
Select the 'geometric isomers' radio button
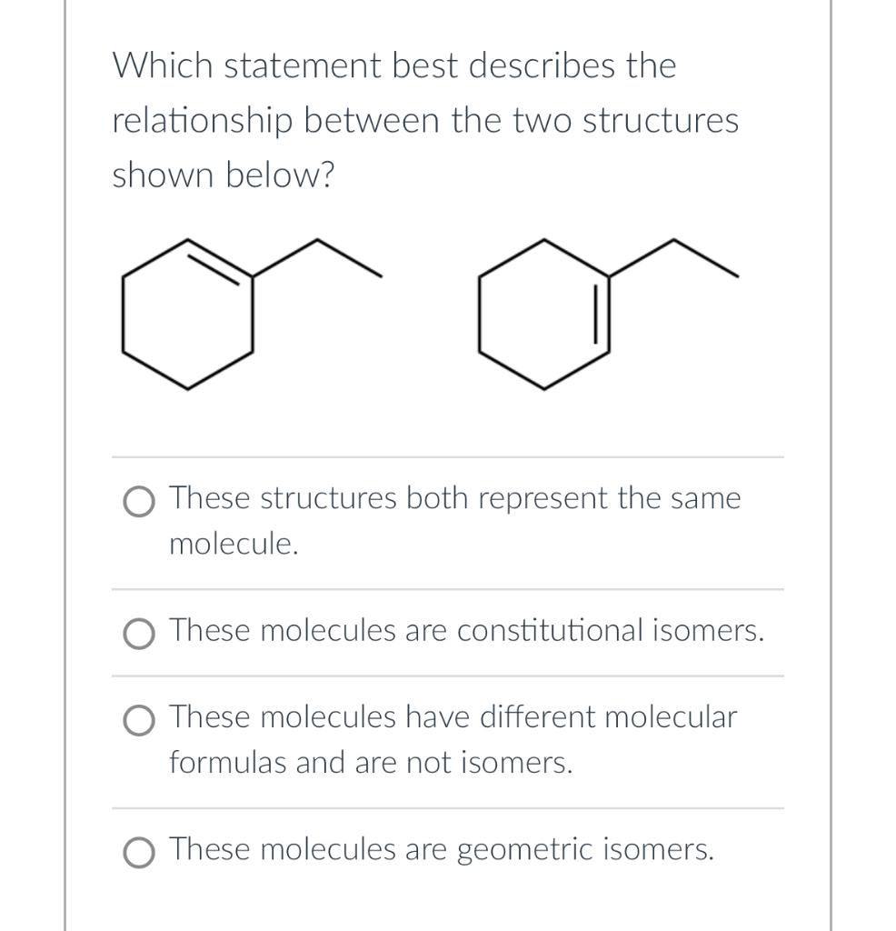point(138,854)
